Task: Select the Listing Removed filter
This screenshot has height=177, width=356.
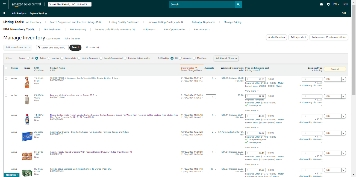Action: [79, 58]
